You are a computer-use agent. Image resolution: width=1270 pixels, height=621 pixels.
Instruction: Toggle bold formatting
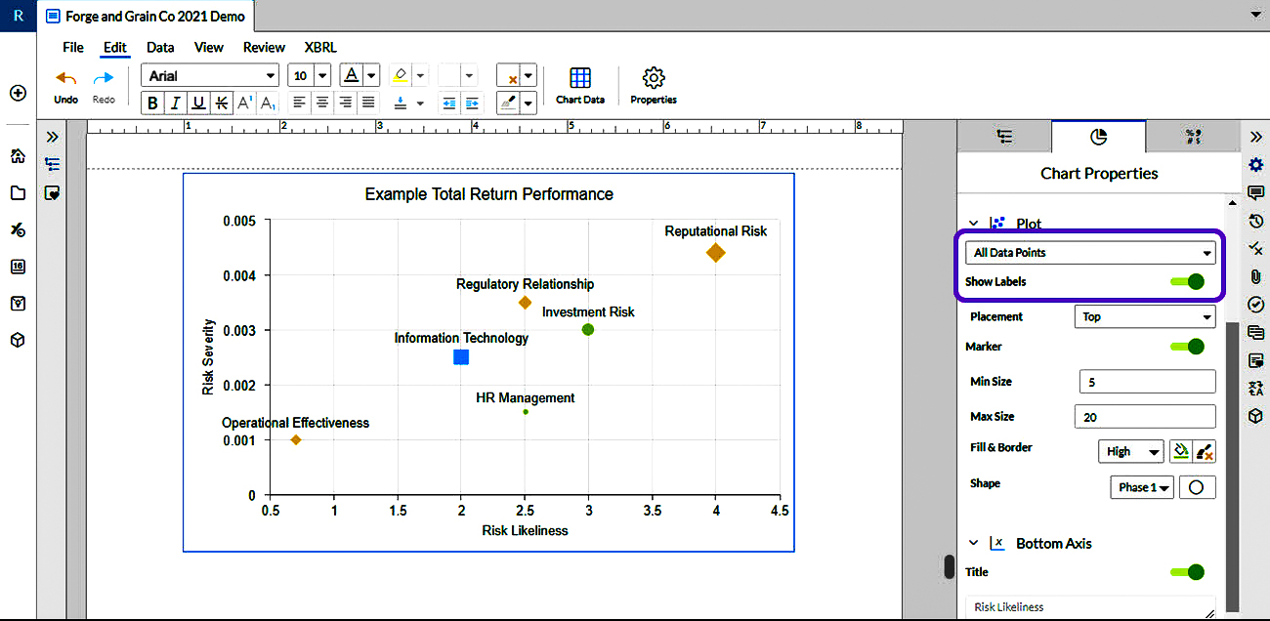click(x=152, y=103)
